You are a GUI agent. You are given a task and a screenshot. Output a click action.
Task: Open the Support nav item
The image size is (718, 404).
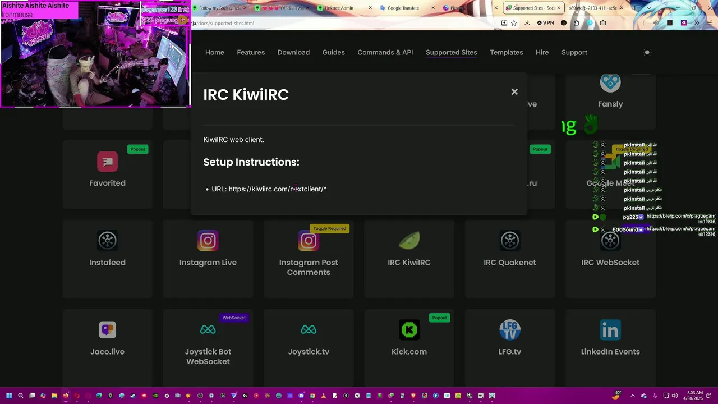click(x=574, y=52)
